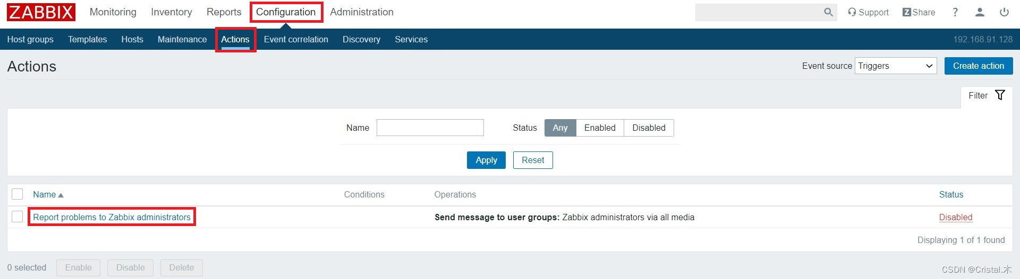1020x279 pixels.
Task: Click the ZABBIX logo
Action: click(41, 12)
